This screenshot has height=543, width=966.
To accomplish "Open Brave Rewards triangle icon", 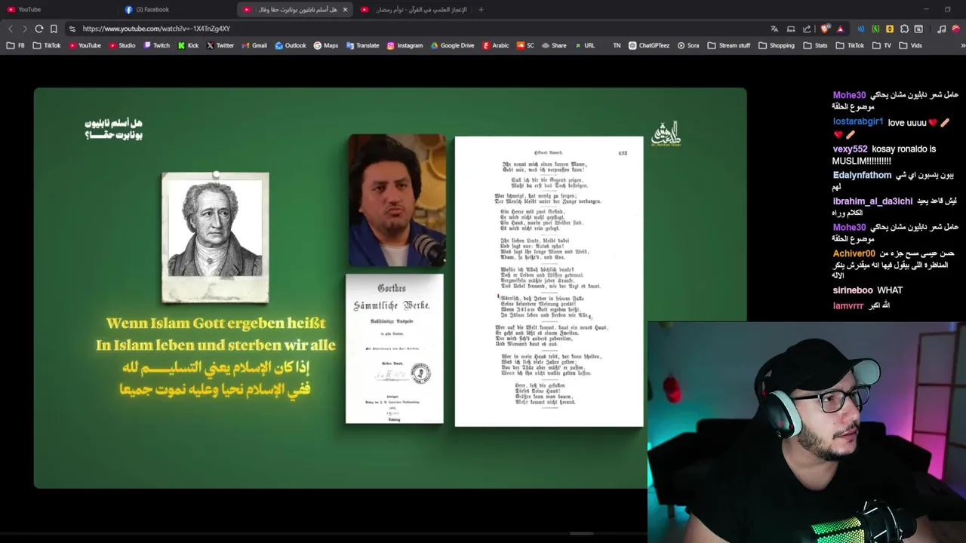I will (840, 29).
